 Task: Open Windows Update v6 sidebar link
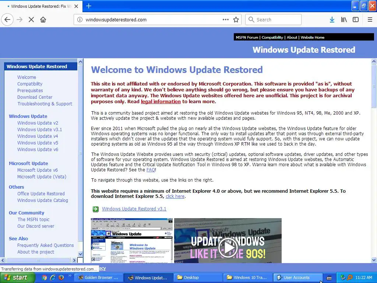pyautogui.click(x=38, y=150)
